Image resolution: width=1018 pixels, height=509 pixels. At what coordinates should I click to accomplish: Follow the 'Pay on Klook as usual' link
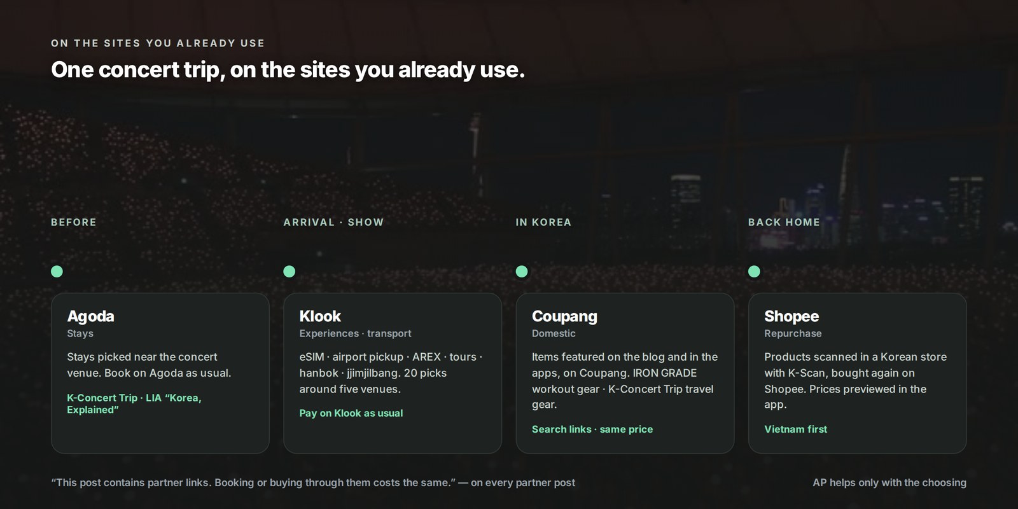pyautogui.click(x=351, y=414)
